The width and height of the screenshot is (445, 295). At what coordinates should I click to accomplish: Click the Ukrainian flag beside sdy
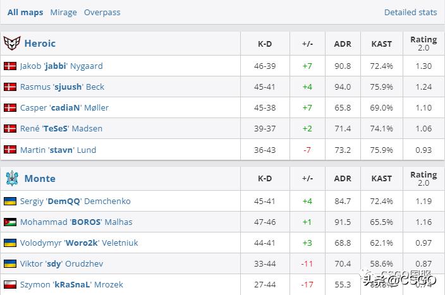click(x=10, y=263)
